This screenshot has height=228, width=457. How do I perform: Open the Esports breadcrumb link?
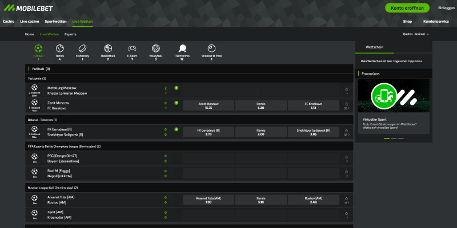[70, 34]
